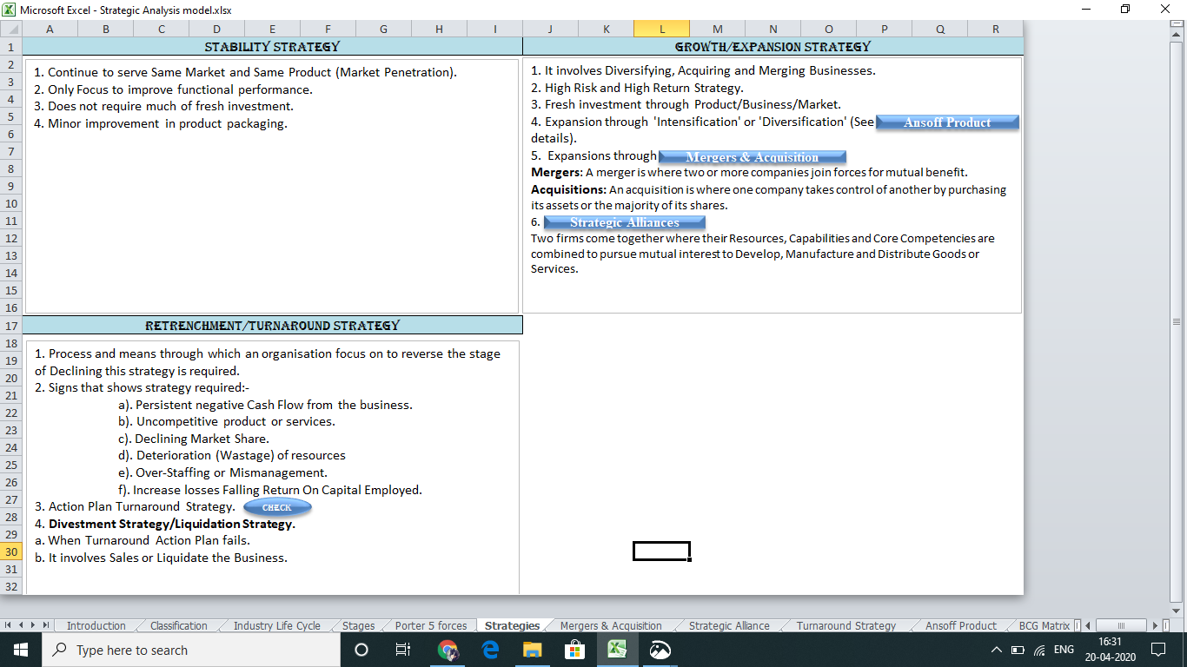Open File Explorer from the taskbar

(x=531, y=650)
